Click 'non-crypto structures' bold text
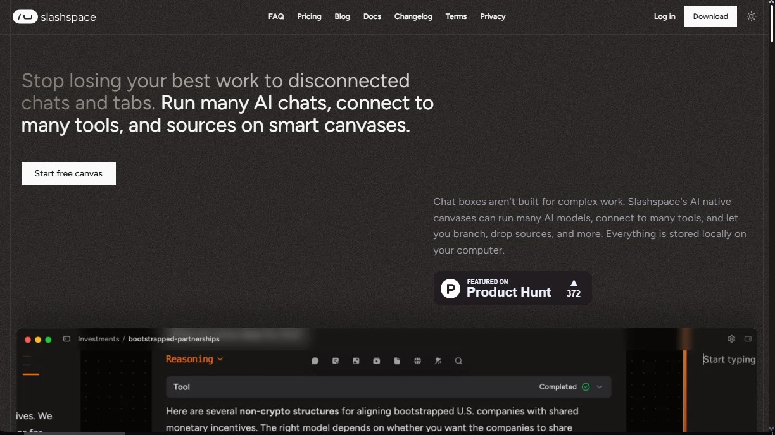This screenshot has height=435, width=775. pyautogui.click(x=289, y=411)
